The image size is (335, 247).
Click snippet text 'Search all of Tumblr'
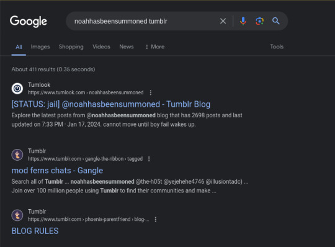pyautogui.click(x=37, y=182)
